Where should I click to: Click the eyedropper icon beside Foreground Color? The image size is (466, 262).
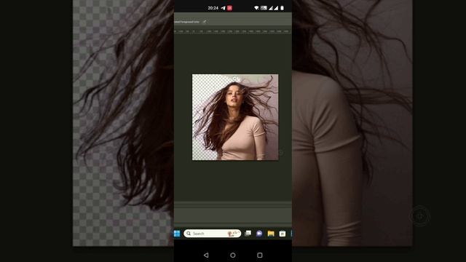click(205, 22)
